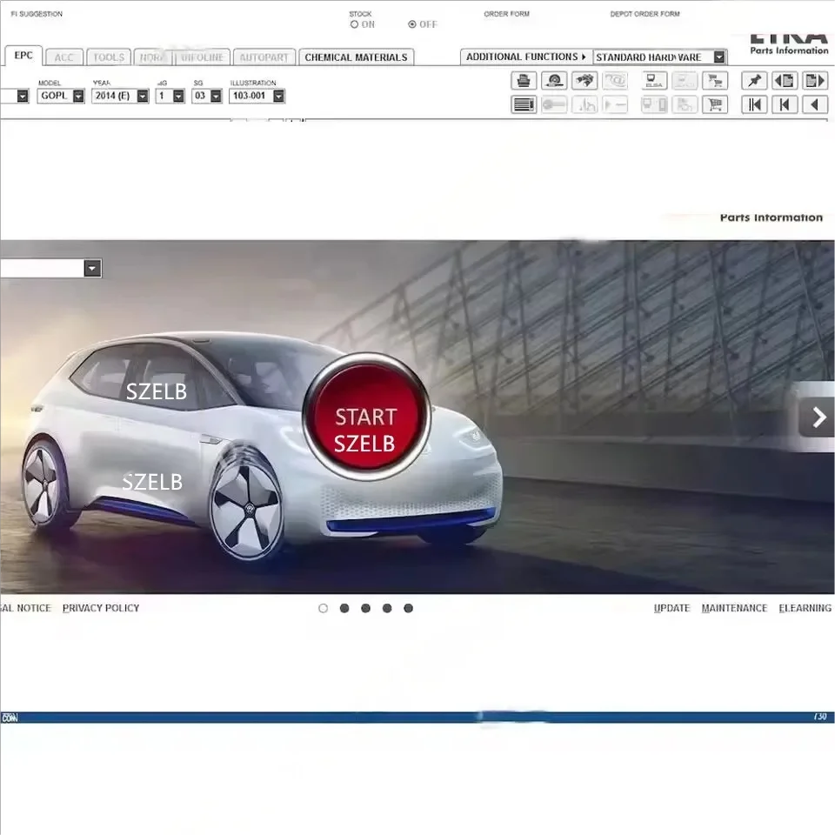Click the greyed-out @ email icon

[x=615, y=81]
